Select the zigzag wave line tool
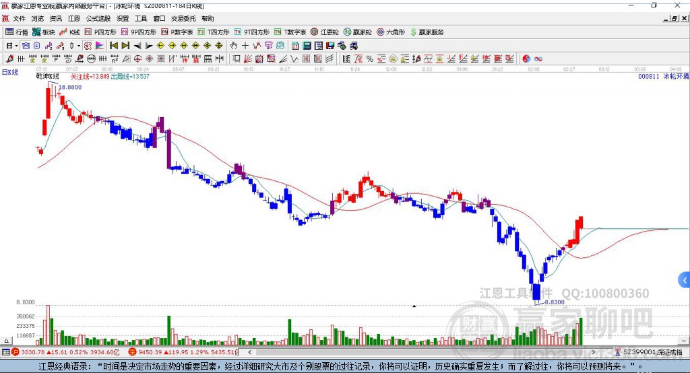The width and height of the screenshot is (690, 373). [294, 59]
